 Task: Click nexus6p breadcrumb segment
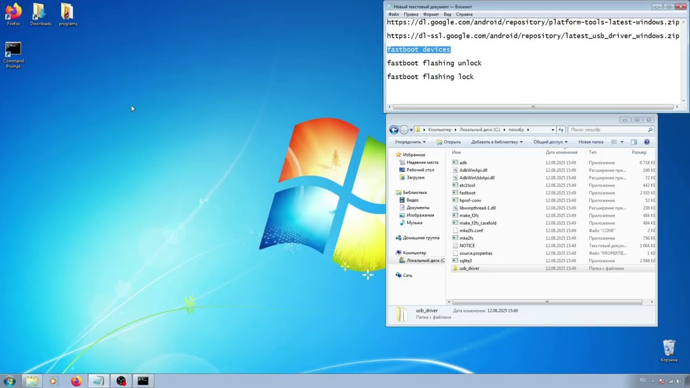coord(516,130)
